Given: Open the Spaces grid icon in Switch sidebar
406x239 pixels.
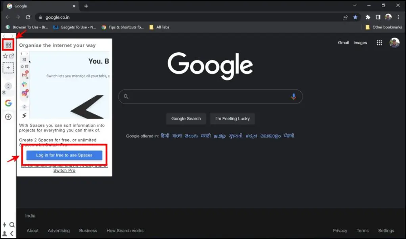Looking at the screenshot, I should coord(8,44).
